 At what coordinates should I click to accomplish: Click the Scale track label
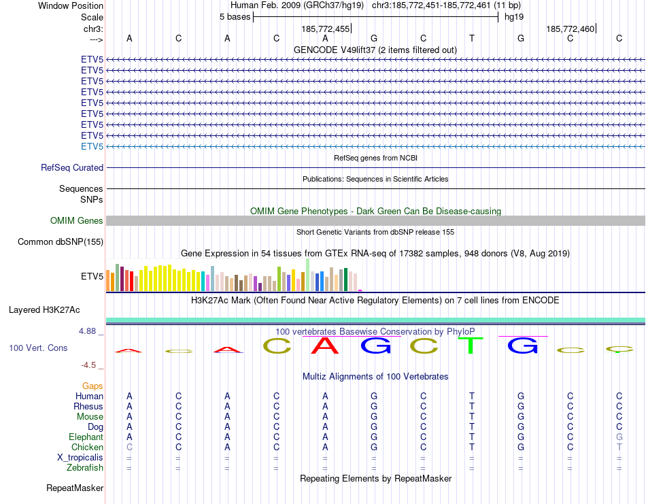(92, 17)
